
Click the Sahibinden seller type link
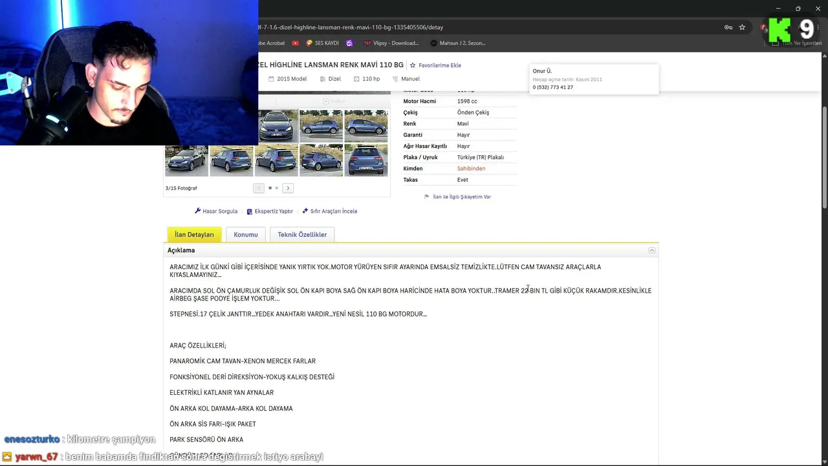pyautogui.click(x=471, y=169)
